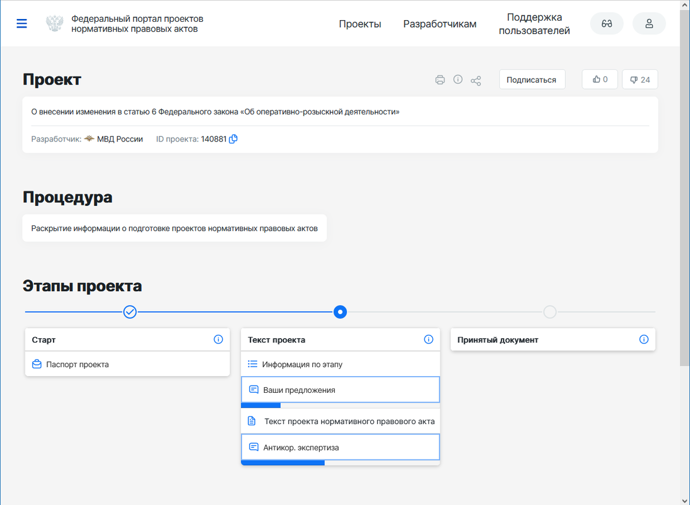690x505 pixels.
Task: Toggle the thumbs-up like on the project
Action: [600, 79]
